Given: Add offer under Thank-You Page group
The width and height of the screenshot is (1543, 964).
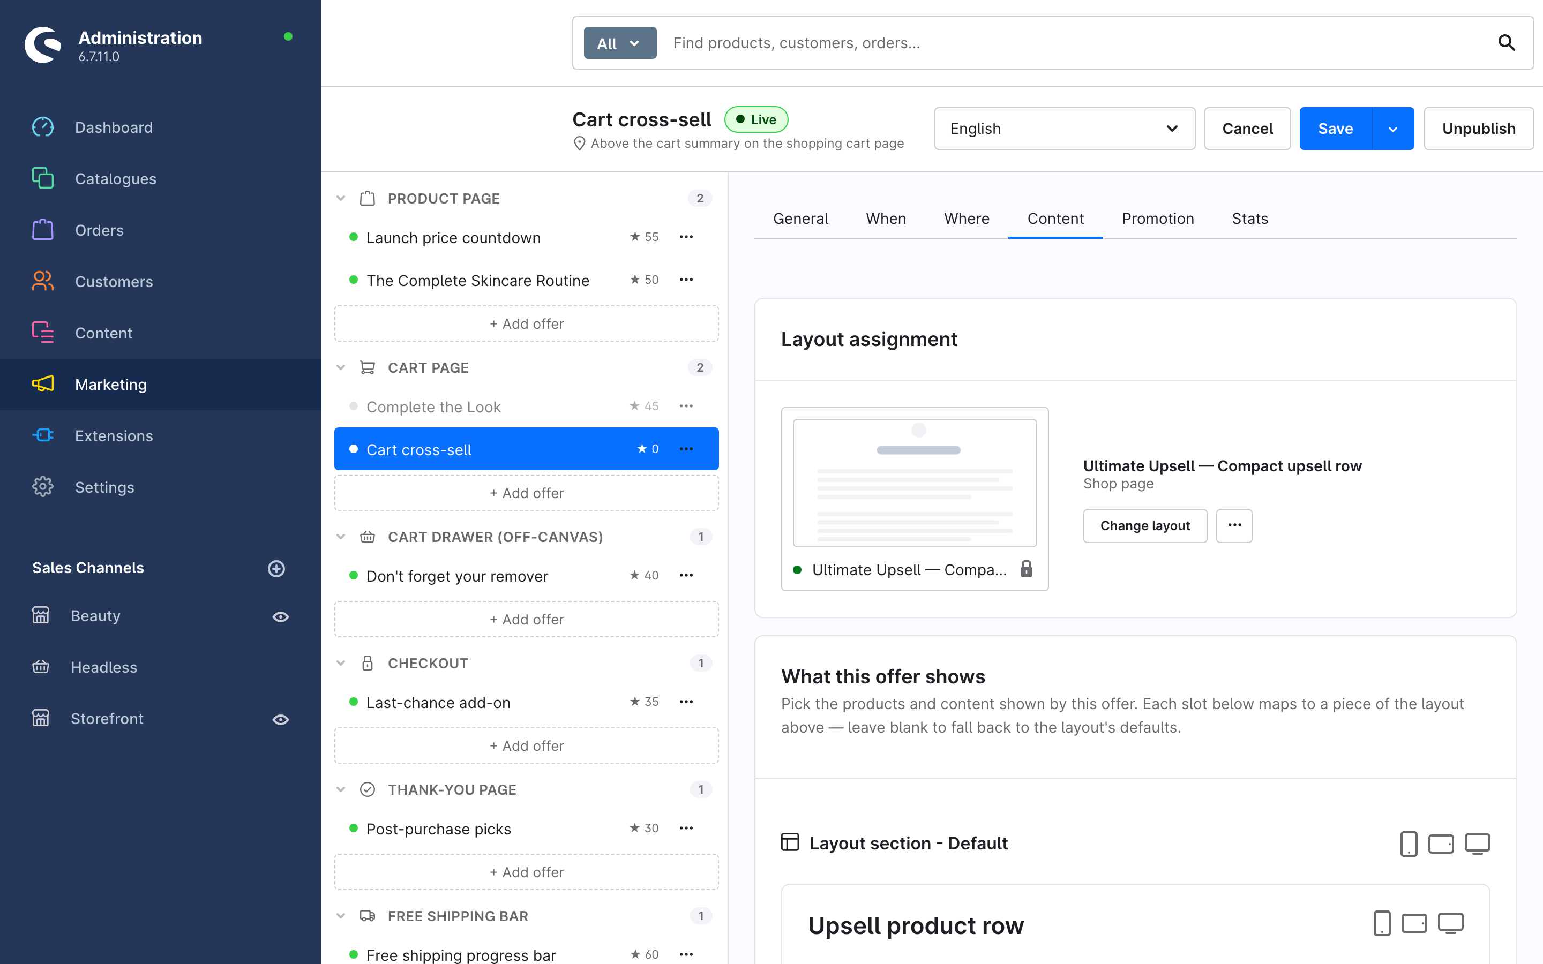Looking at the screenshot, I should [527, 871].
